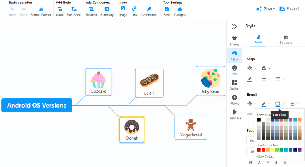Save the mind map

167,9
